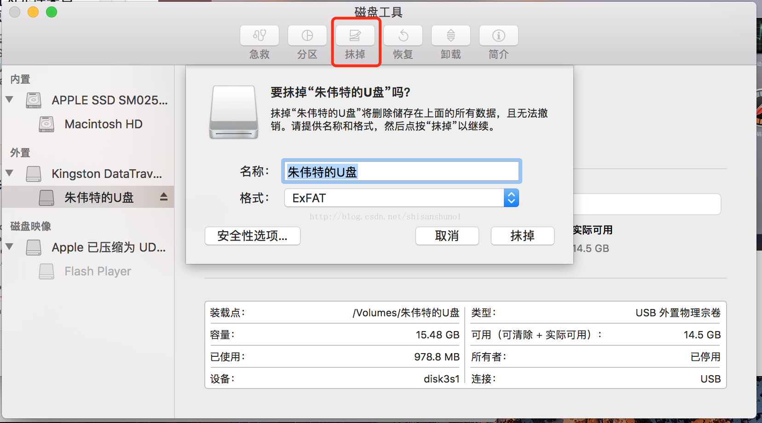This screenshot has height=423, width=762.
Task: Open the Info (简介) toolbar icon
Action: coord(499,36)
